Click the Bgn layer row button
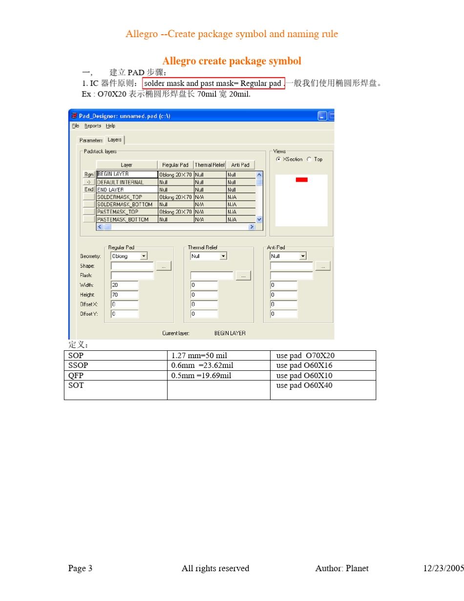 pyautogui.click(x=89, y=174)
